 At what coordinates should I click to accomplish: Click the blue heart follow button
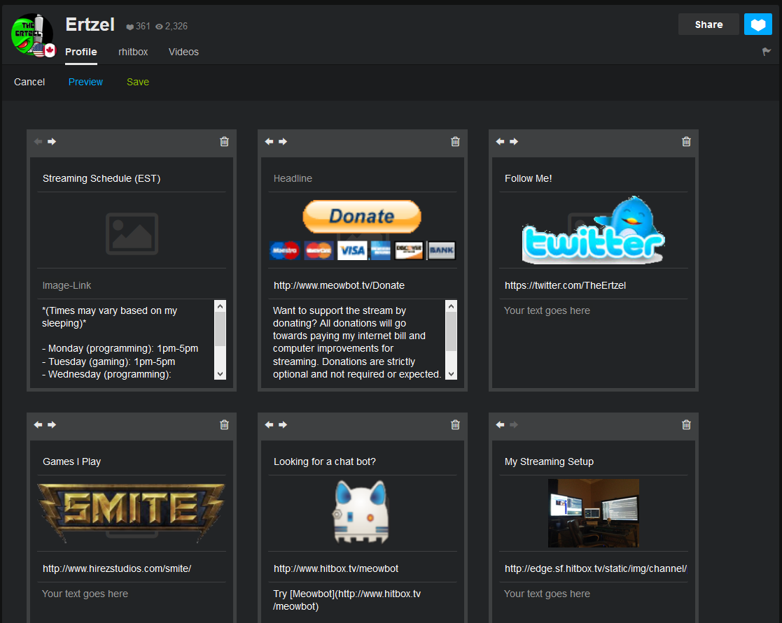(x=757, y=24)
